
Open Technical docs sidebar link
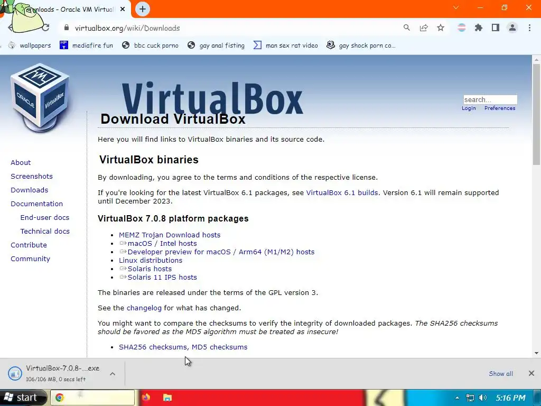click(x=45, y=232)
